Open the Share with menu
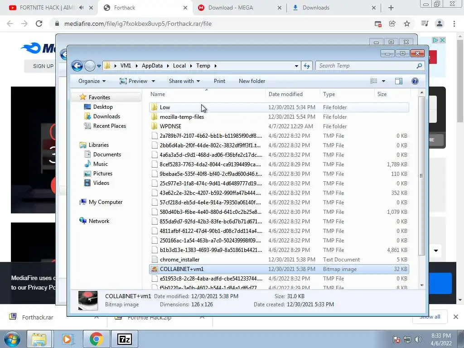Image resolution: width=464 pixels, height=348 pixels. click(x=184, y=81)
